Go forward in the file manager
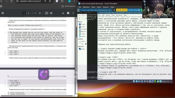Screen dimensions: 175x98 [83, 18]
